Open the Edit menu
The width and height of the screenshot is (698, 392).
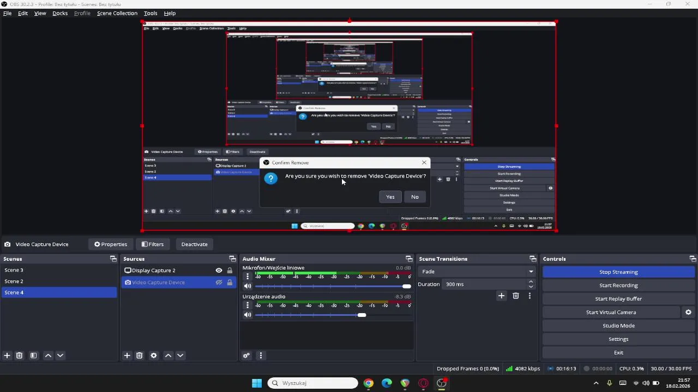point(23,13)
